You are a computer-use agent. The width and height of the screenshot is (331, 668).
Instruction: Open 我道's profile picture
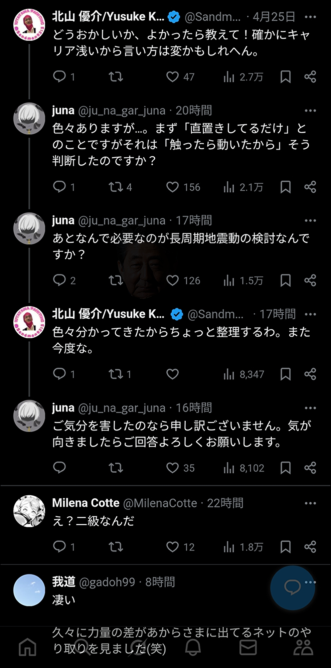29,590
